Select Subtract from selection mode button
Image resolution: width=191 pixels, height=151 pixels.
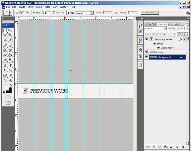[24, 13]
